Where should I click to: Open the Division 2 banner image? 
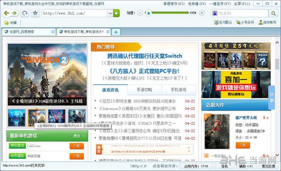pos(47,74)
